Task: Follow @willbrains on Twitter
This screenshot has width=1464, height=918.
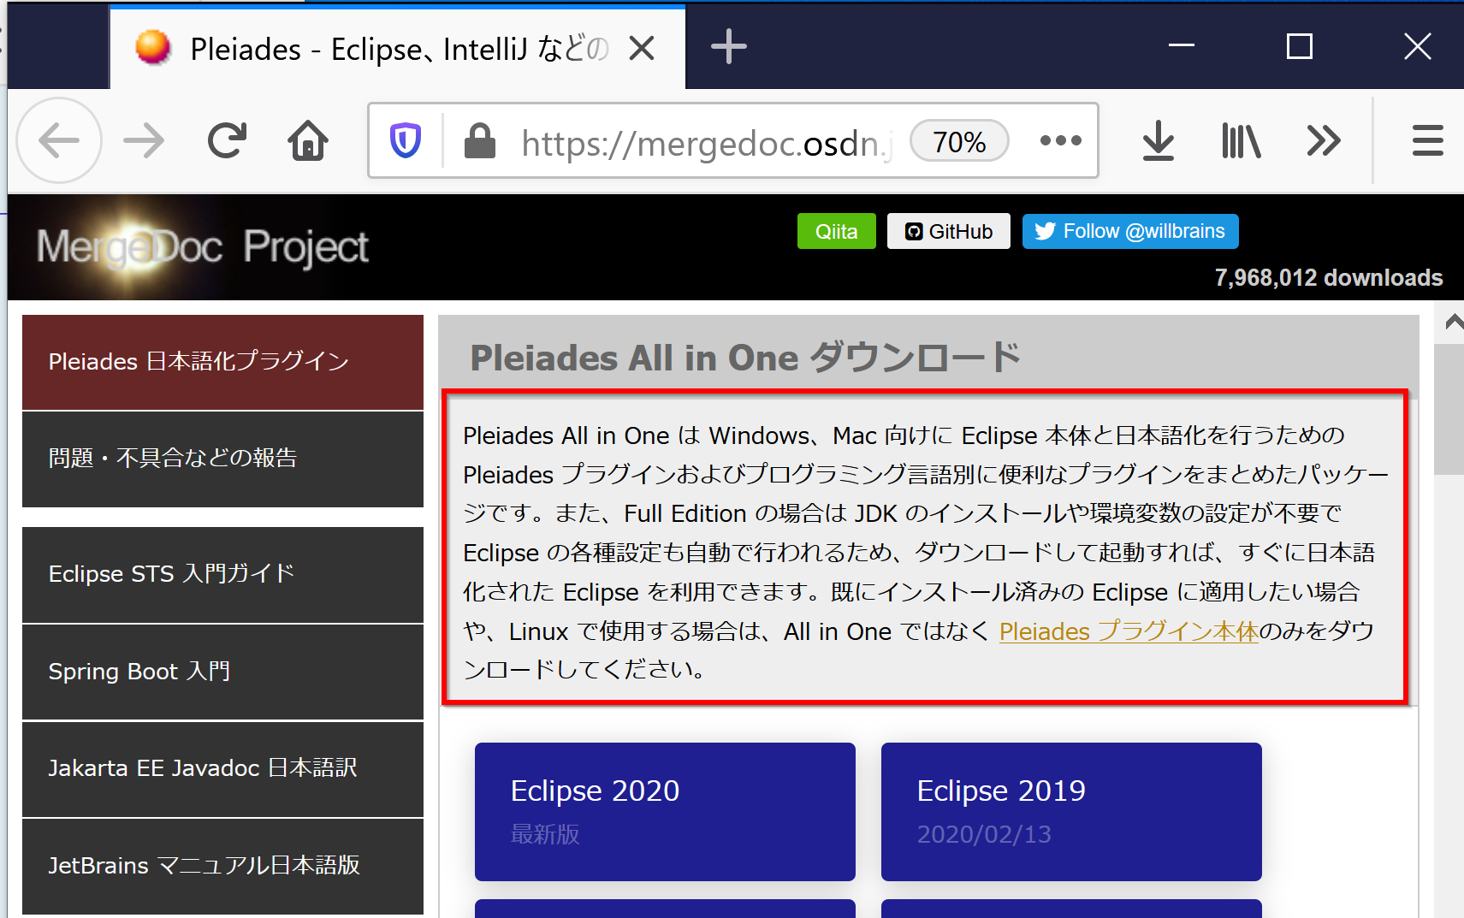Action: [1130, 231]
